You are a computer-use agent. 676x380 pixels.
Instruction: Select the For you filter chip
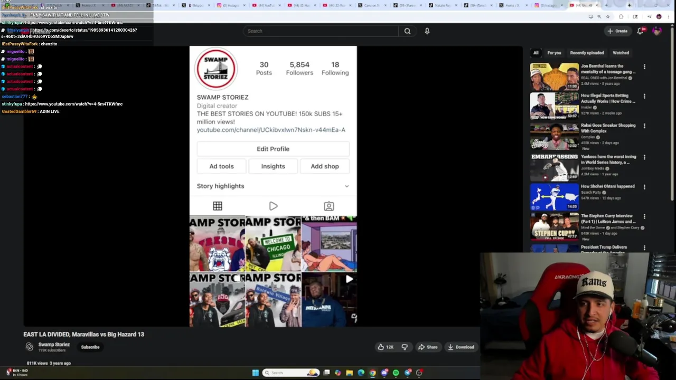554,53
